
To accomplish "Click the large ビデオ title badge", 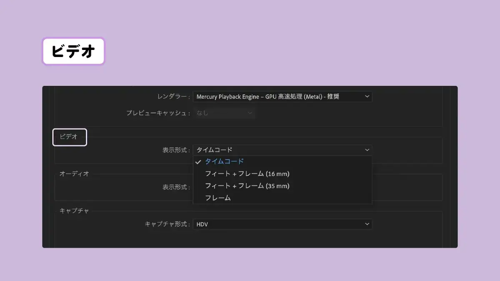I will [73, 51].
